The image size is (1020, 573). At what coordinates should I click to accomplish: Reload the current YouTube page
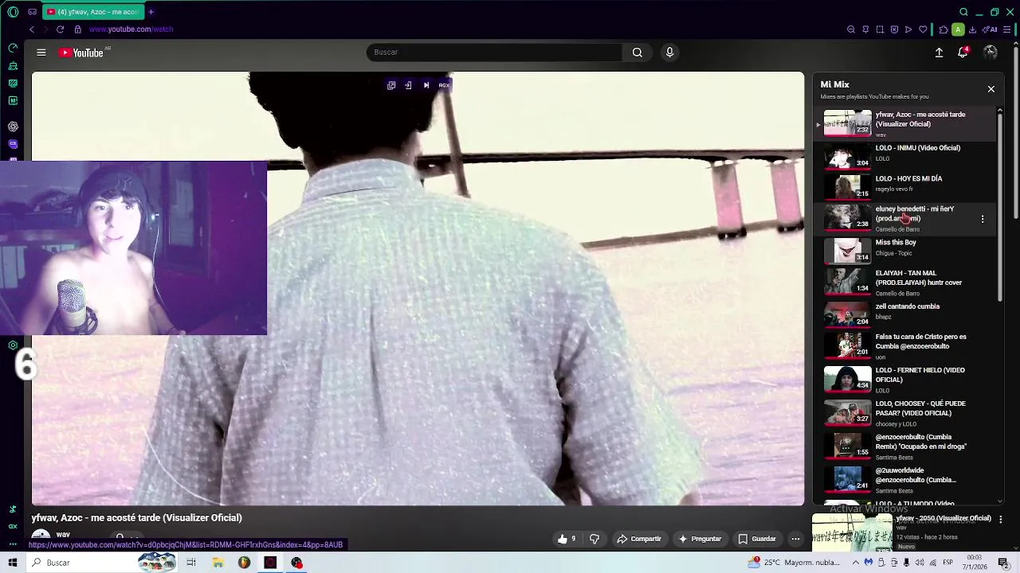pyautogui.click(x=60, y=29)
